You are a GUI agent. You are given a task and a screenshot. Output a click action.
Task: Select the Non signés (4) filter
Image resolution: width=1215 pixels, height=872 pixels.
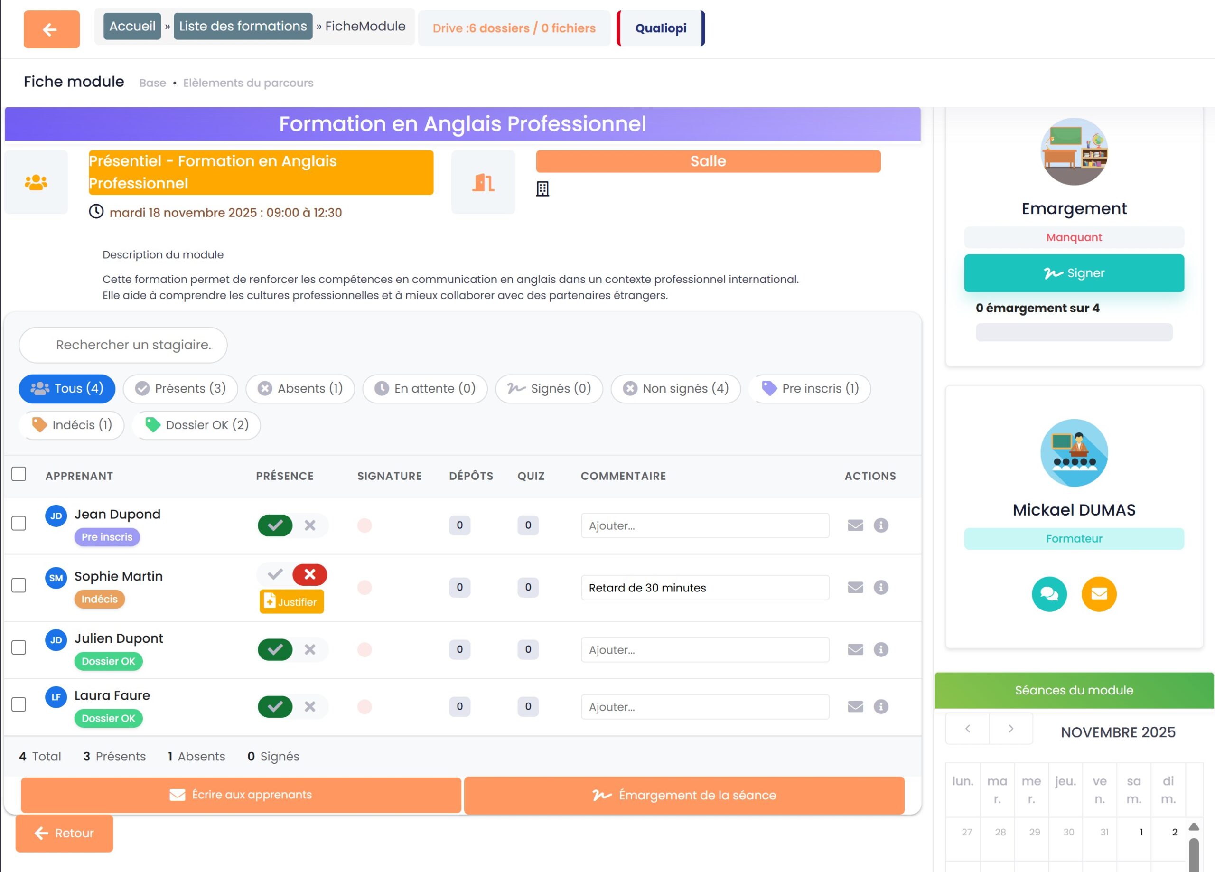pos(675,389)
